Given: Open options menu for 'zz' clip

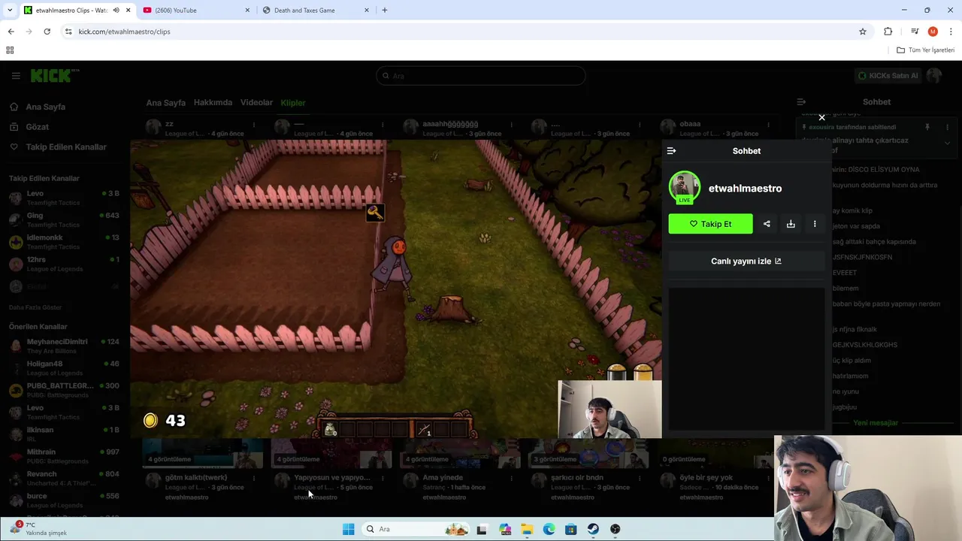Looking at the screenshot, I should click(254, 125).
